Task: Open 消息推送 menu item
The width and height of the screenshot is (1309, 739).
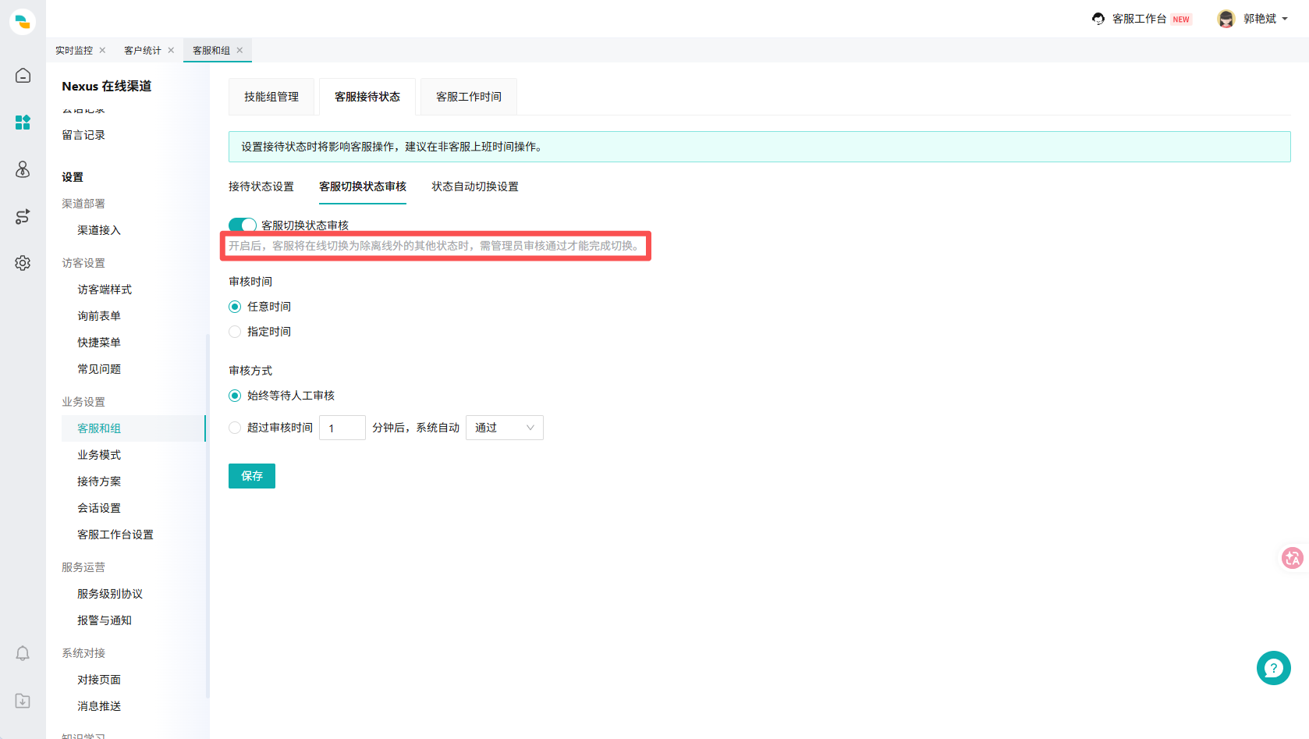Action: pos(99,706)
